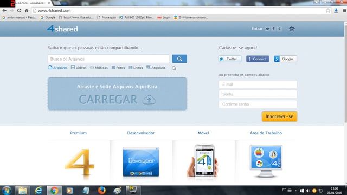Click the 4shared logo in header
This screenshot has width=347, height=195.
coord(62,29)
